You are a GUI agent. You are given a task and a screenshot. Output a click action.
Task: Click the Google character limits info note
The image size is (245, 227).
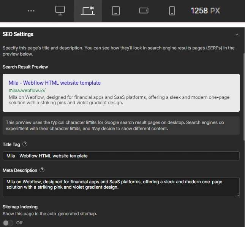click(121, 125)
